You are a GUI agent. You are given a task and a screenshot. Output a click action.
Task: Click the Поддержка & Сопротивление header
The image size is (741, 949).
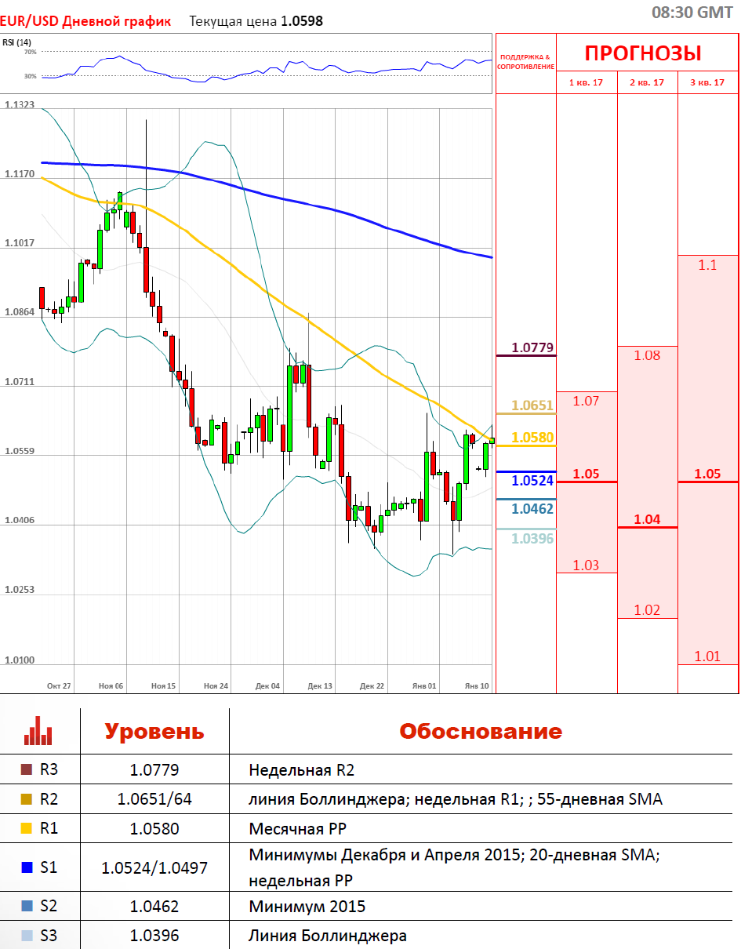tap(525, 61)
